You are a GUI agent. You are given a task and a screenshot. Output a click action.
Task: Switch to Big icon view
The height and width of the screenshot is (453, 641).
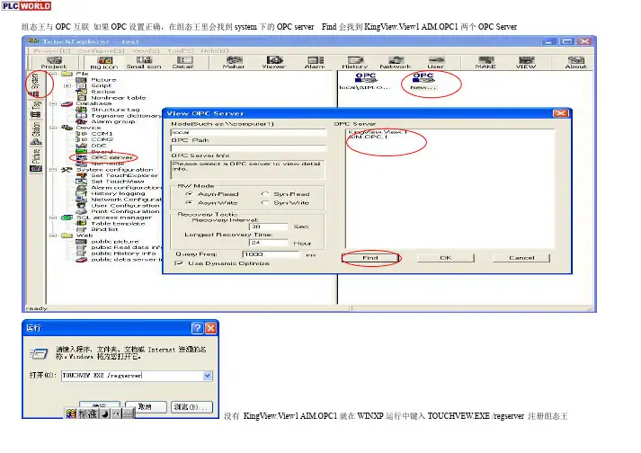click(x=103, y=61)
